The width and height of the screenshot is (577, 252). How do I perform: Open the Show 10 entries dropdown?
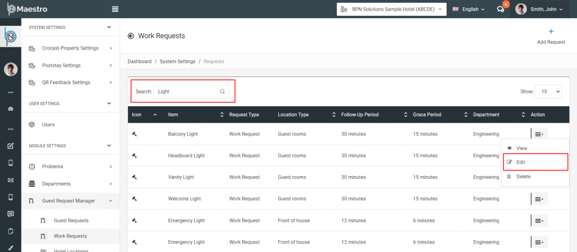pyautogui.click(x=548, y=92)
